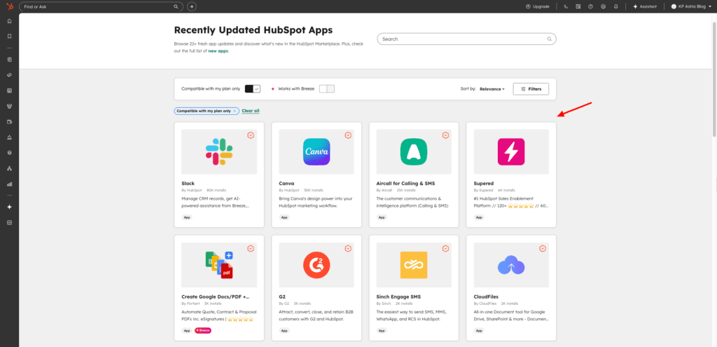Click certified badge on CloudFiles card
Screen dimensions: 717x347
coord(543,249)
